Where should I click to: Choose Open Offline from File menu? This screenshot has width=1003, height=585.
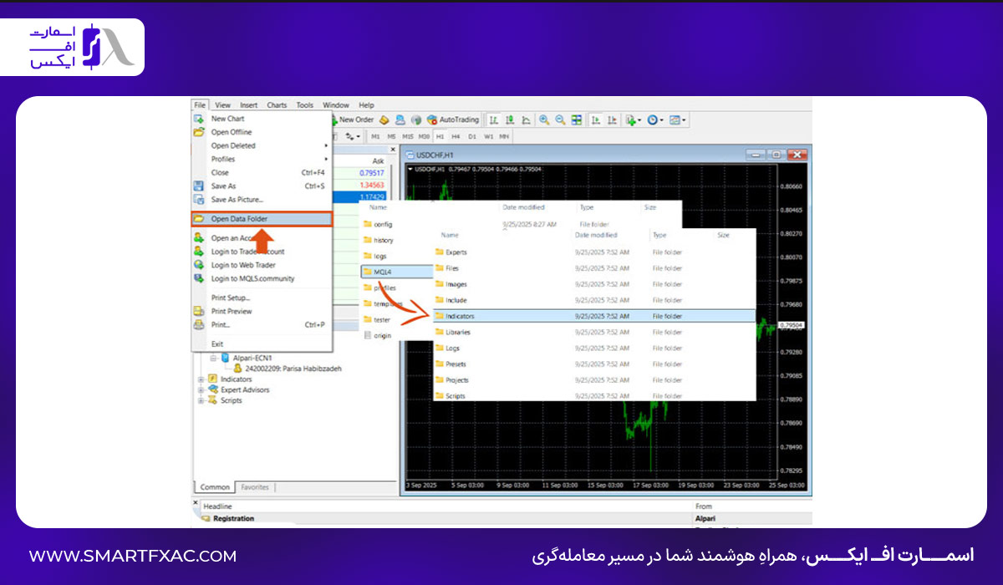tap(262, 132)
